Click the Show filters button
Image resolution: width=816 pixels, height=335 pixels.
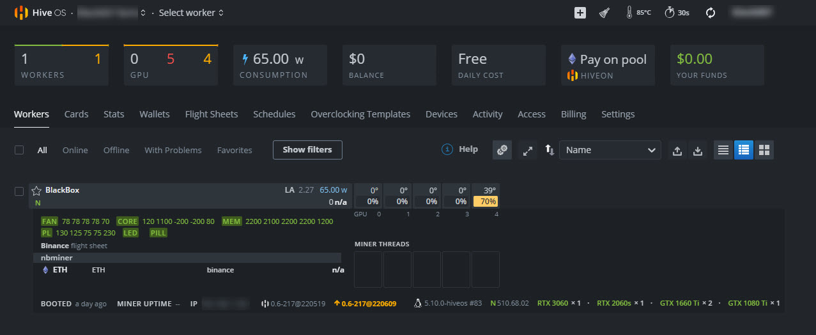(x=307, y=150)
